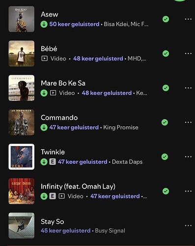Image resolution: width=195 pixels, height=246 pixels.
Task: Click the download icon under Infinity
Action: click(44, 196)
